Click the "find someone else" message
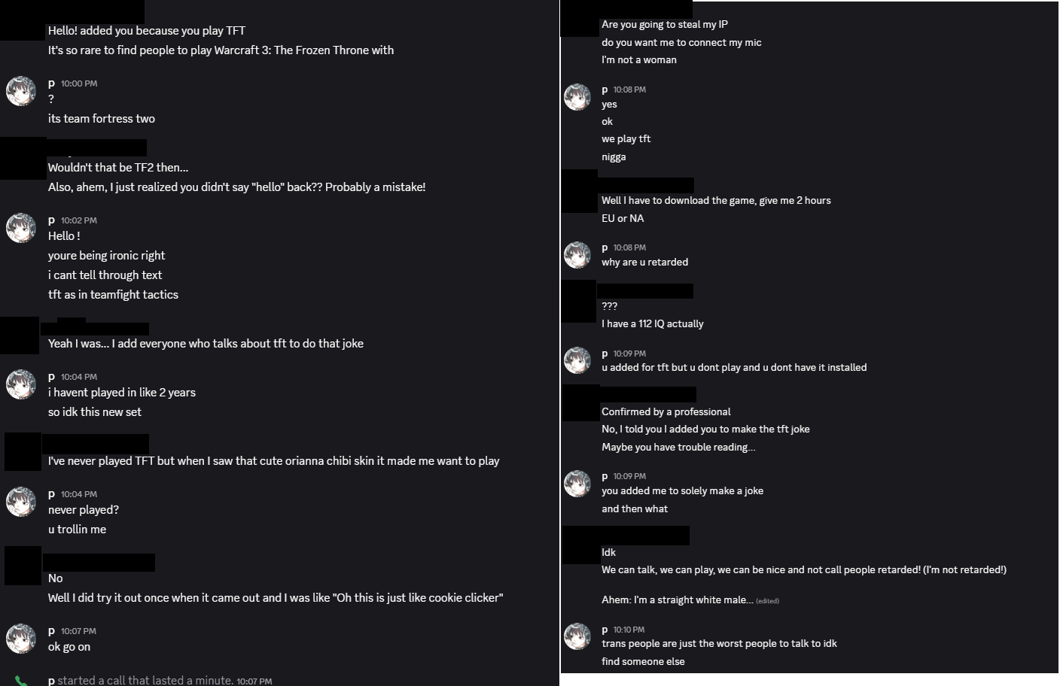The image size is (1060, 686). point(643,662)
